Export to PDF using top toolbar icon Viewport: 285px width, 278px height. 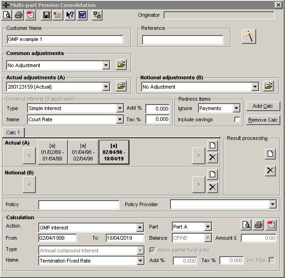31,15
